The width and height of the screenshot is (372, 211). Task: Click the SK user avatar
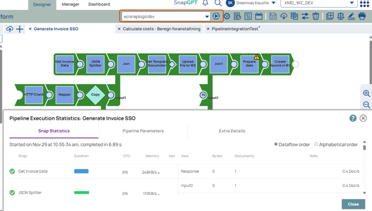(230, 3)
